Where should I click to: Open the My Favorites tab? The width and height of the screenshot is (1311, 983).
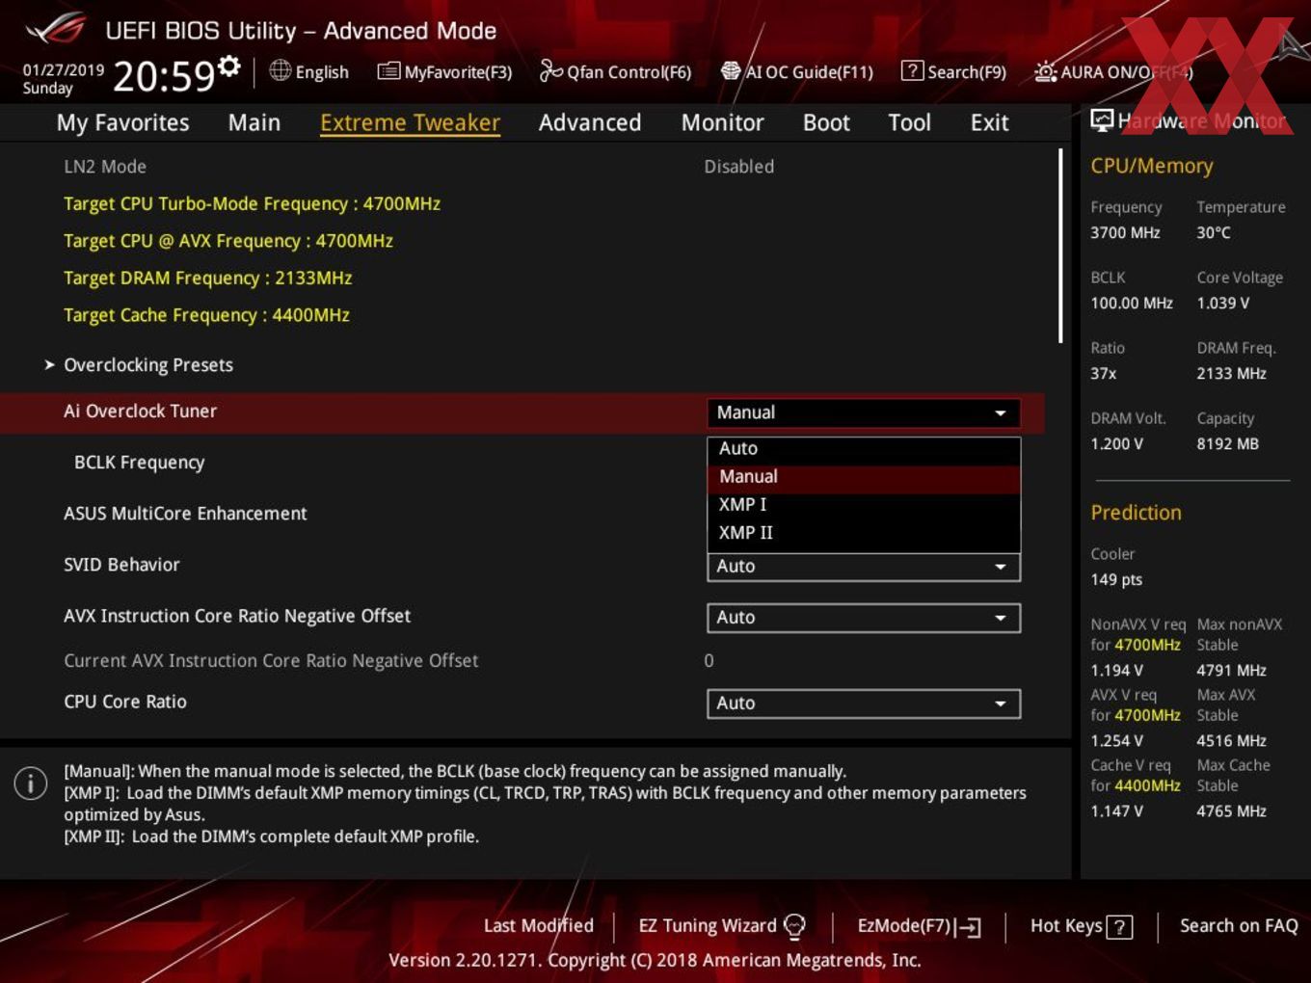tap(122, 122)
